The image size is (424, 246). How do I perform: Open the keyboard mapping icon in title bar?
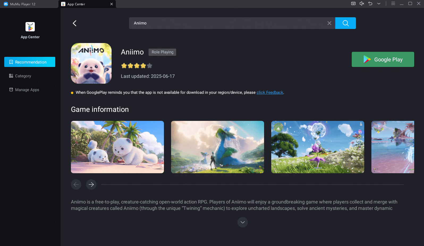tap(353, 3)
